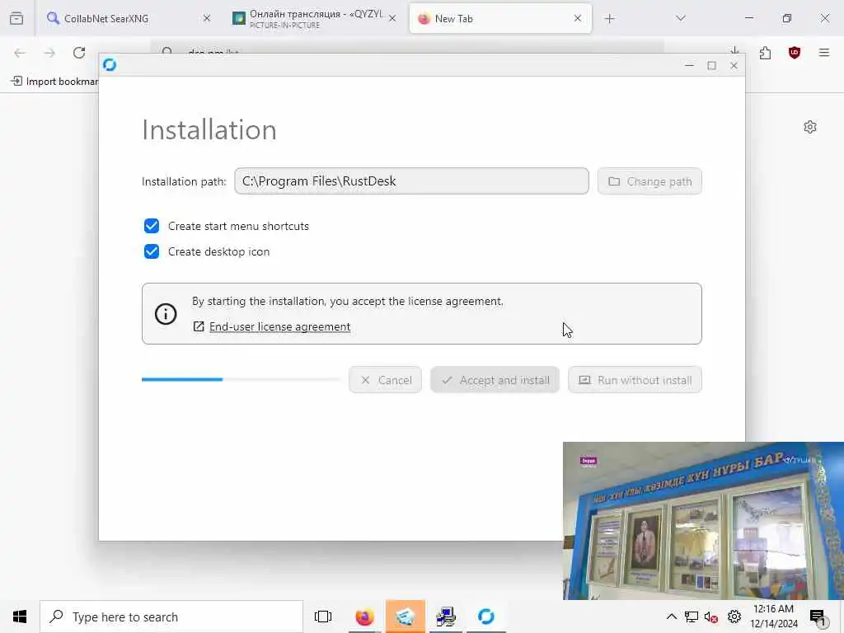This screenshot has height=633, width=844.
Task: Open Firefox View icon in tab bar
Action: click(16, 18)
